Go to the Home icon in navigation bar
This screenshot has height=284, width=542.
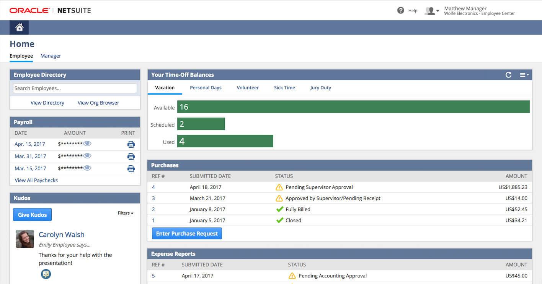19,27
